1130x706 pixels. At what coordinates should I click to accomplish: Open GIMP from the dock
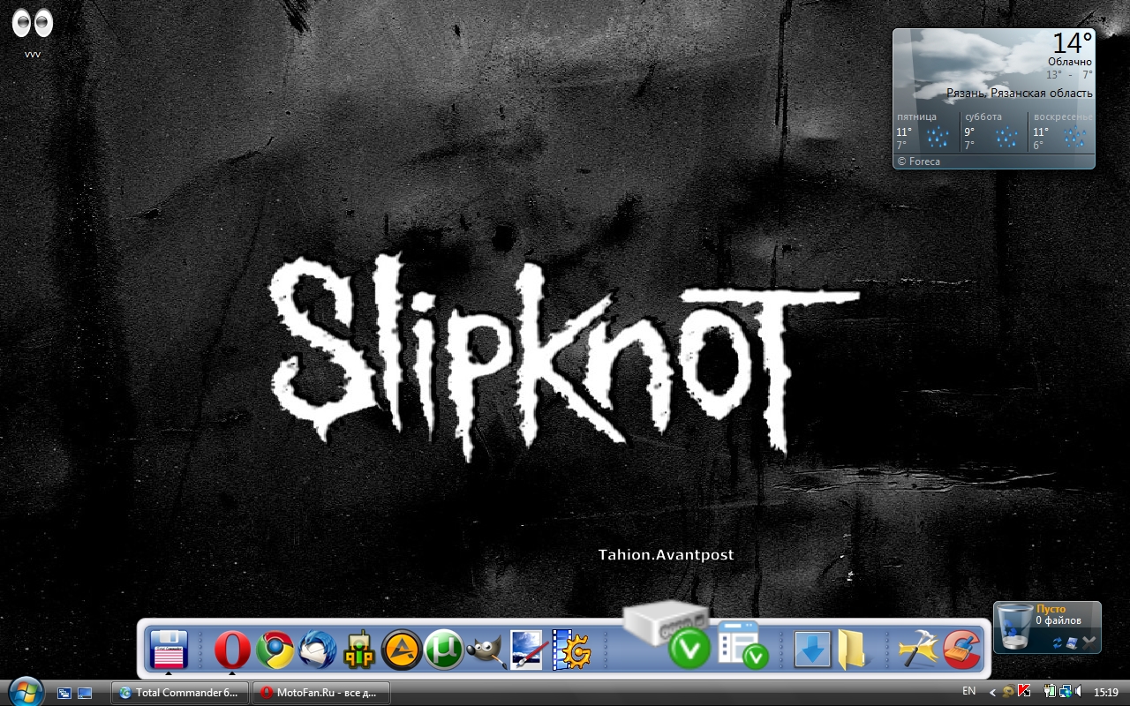tap(486, 651)
